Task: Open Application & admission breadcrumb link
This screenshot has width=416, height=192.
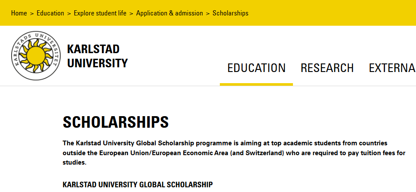Action: (169, 13)
